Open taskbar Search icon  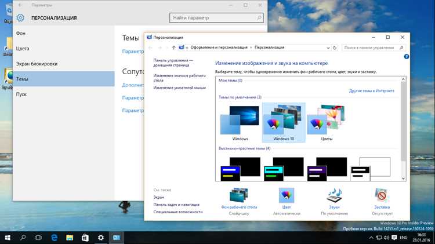pos(23,238)
